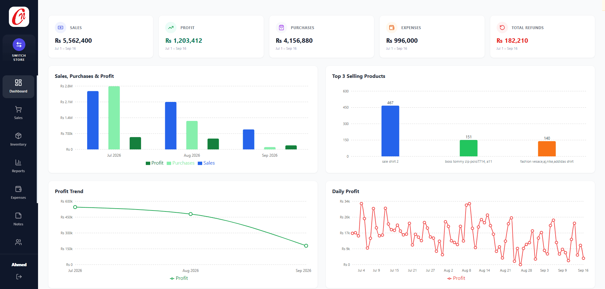Click the Sep 2026 point on Profit Trend
605x289 pixels.
tap(306, 246)
